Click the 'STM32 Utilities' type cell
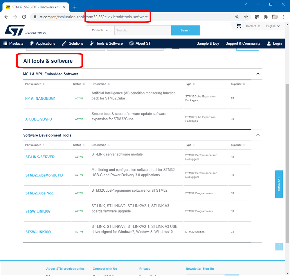This screenshot has width=290, height=276. (195, 232)
